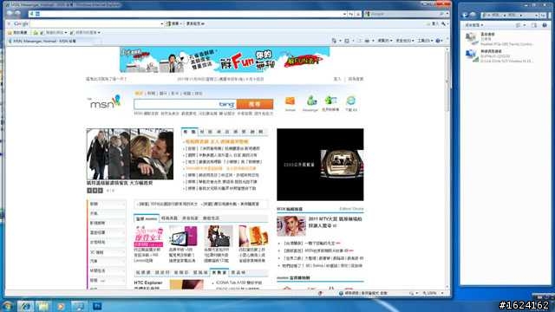Screen dimensions: 555x312
Task: Open Internet Explorer from the taskbar
Action: 25,306
